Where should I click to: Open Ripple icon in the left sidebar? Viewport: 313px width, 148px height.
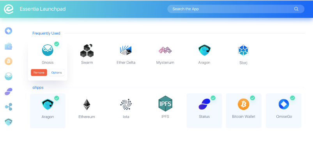[x=9, y=107]
